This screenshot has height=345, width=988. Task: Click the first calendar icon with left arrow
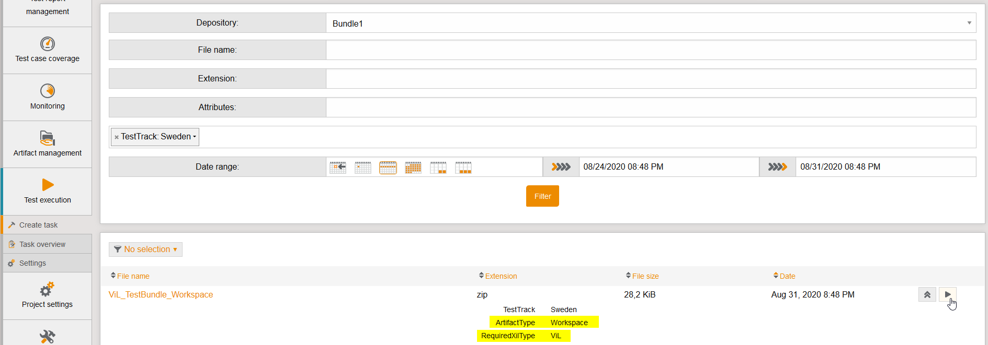(338, 168)
